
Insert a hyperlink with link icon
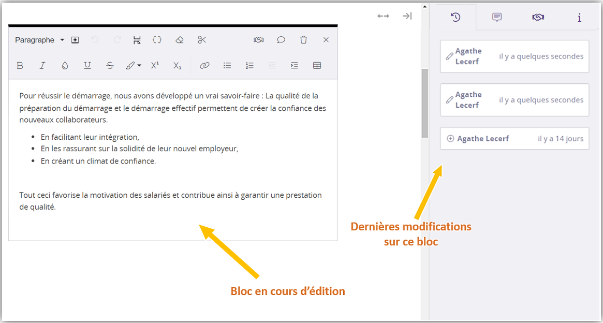point(204,65)
